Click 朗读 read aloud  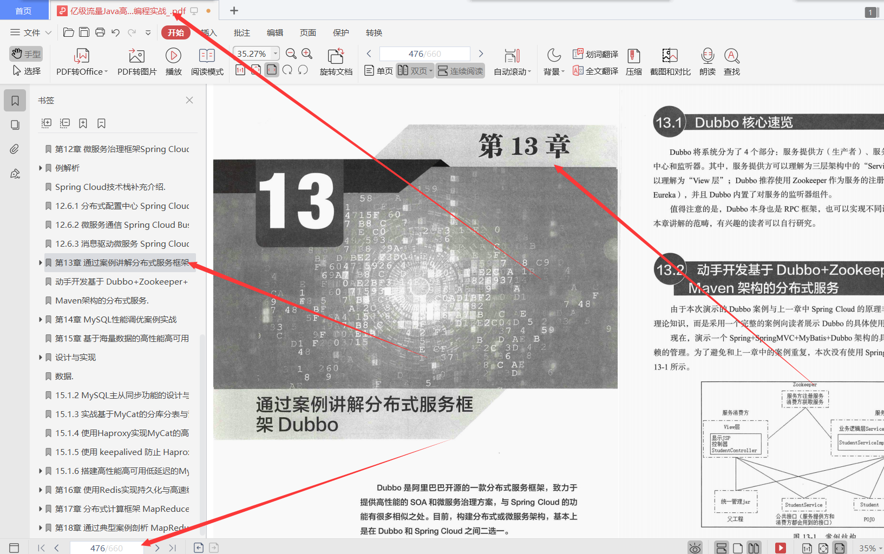click(x=708, y=62)
